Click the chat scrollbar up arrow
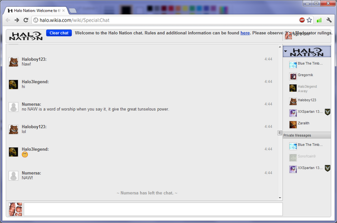Screen dimensions: 337x223 (x=280, y=47)
